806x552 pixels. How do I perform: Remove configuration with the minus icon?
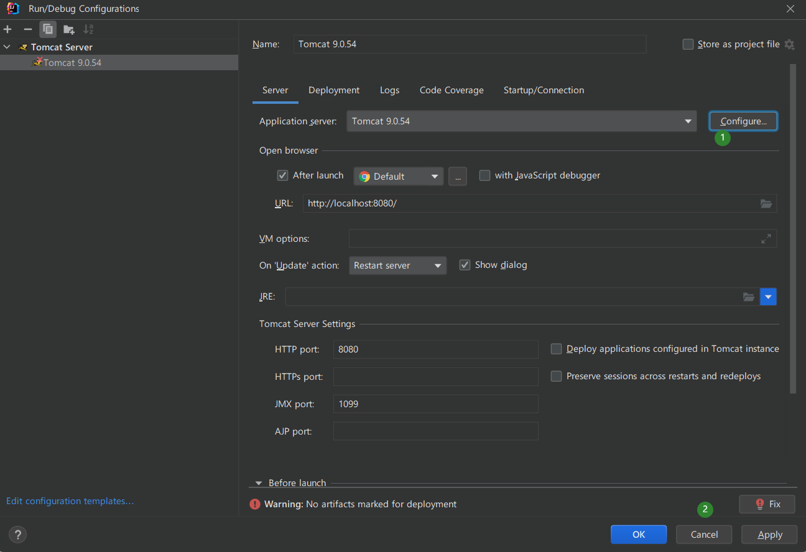(27, 29)
